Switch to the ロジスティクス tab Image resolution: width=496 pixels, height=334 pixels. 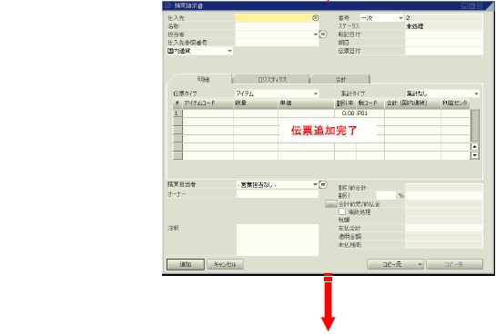pos(271,80)
